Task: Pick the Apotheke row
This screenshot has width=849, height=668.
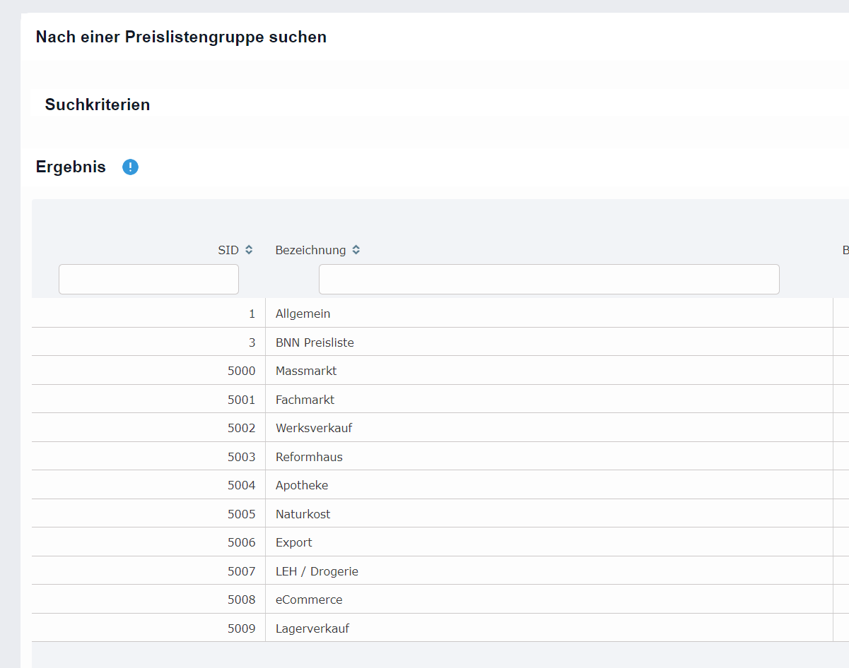Action: point(302,485)
